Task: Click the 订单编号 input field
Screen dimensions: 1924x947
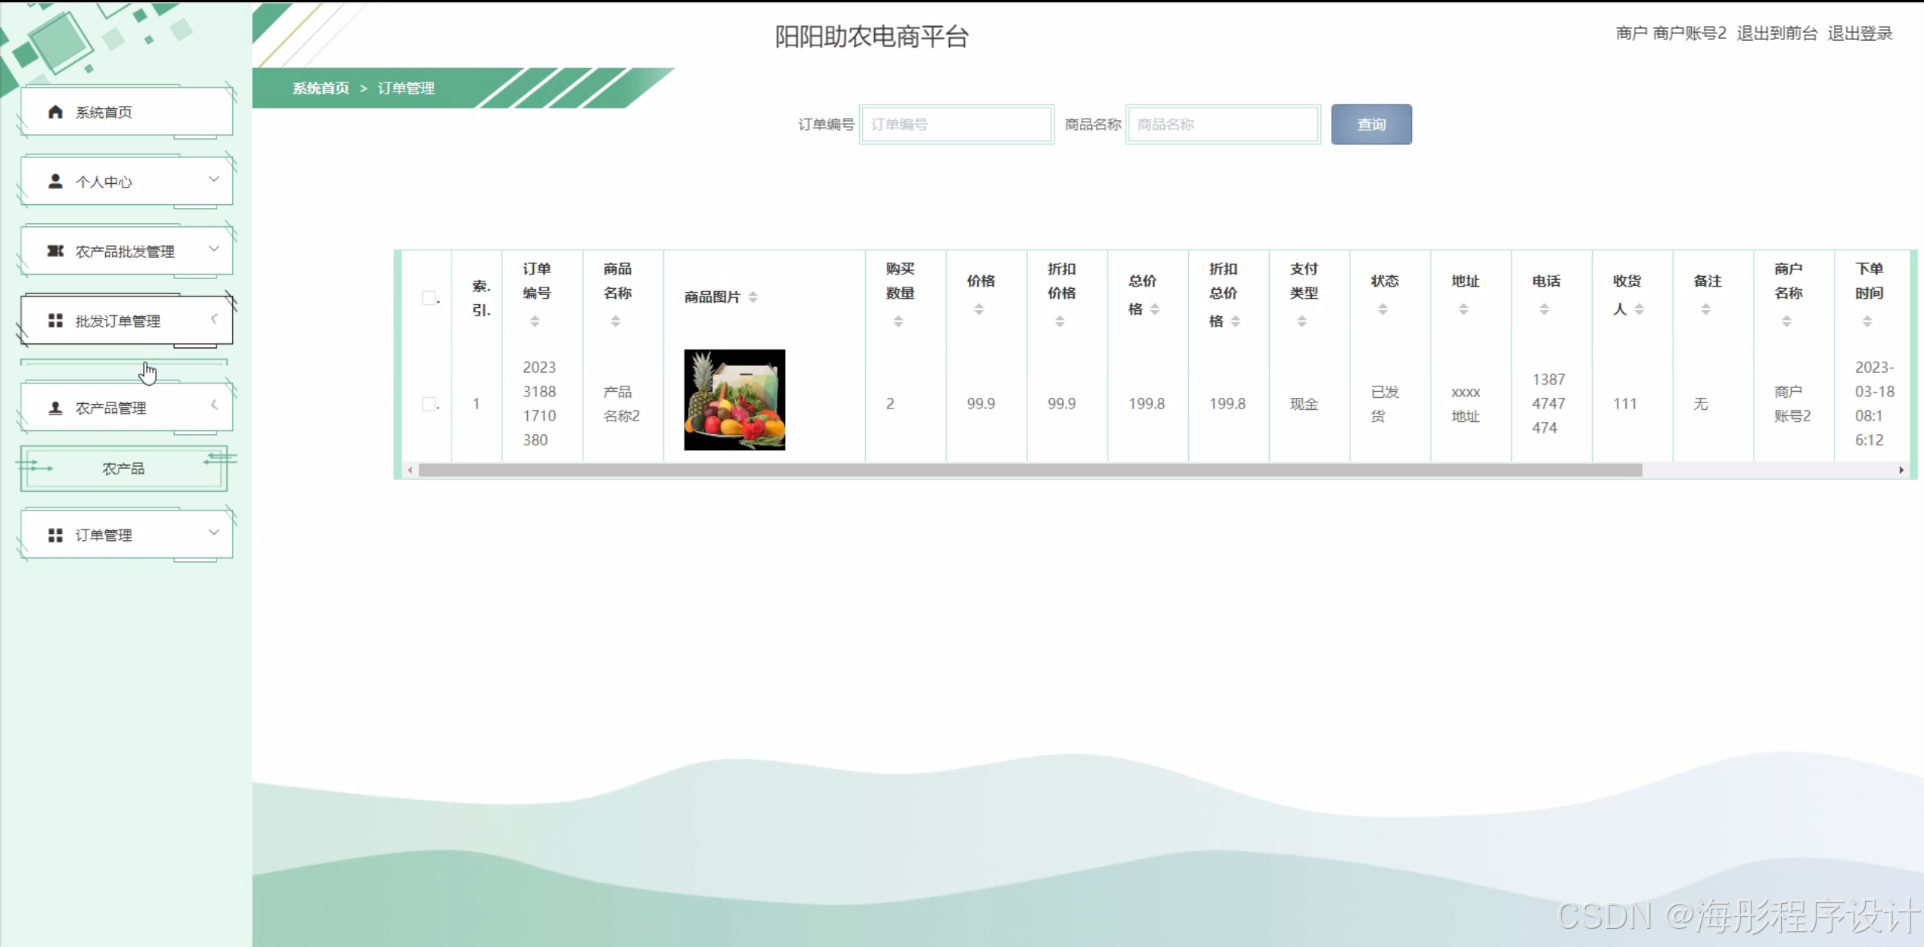Action: click(x=957, y=125)
